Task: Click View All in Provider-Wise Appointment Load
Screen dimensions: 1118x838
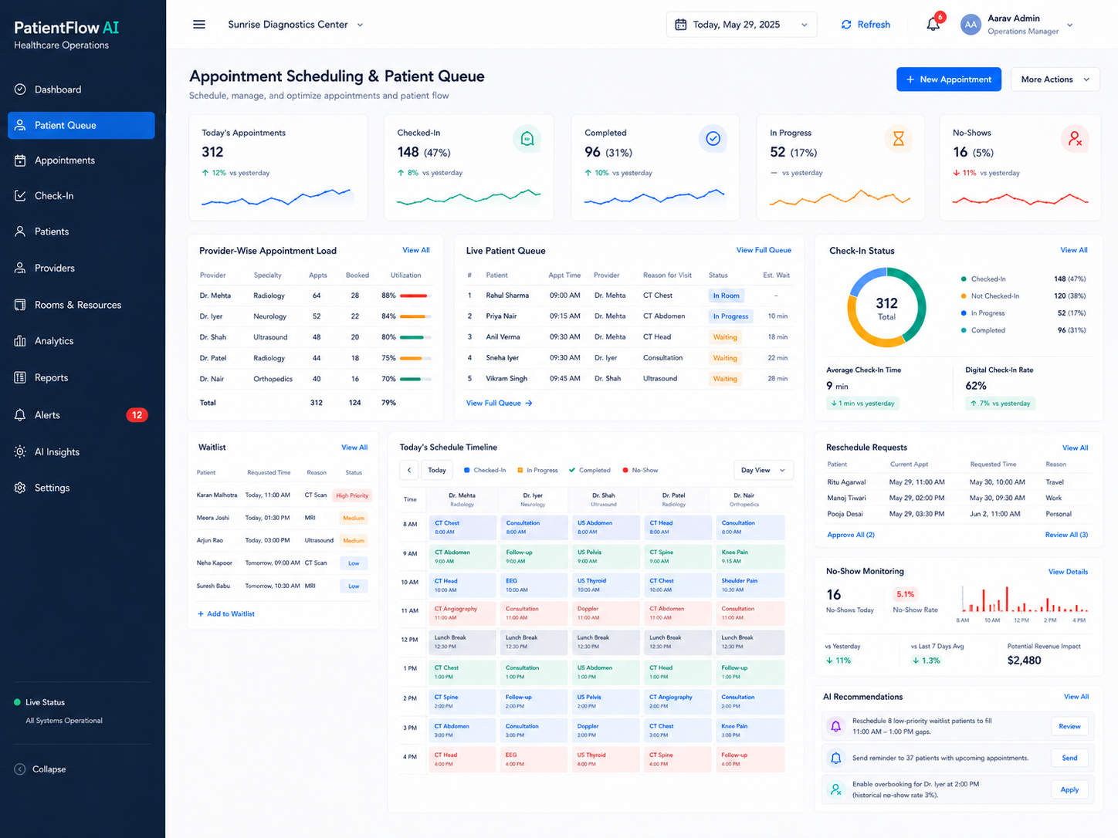Action: 416,250
